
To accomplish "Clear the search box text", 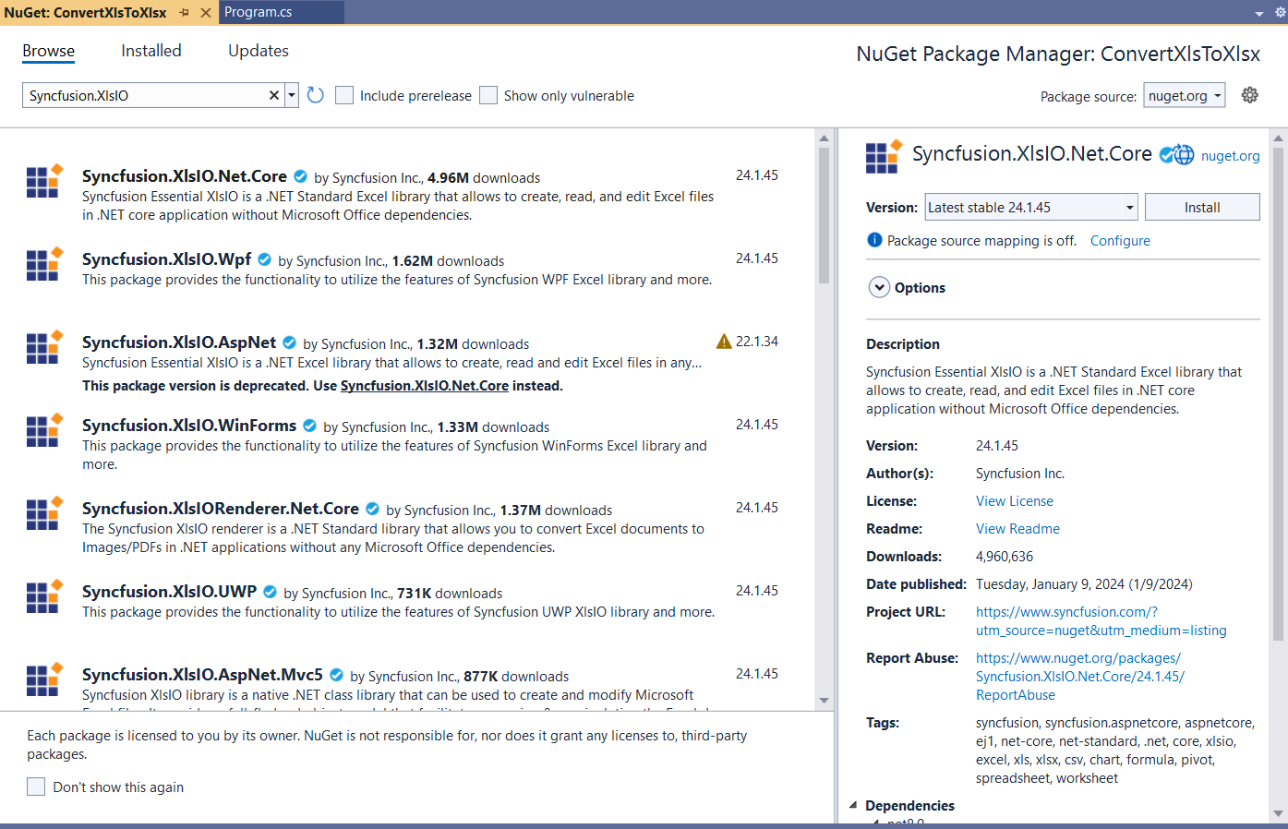I will coord(274,95).
